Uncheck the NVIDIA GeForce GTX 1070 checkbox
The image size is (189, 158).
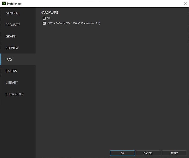pos(44,23)
